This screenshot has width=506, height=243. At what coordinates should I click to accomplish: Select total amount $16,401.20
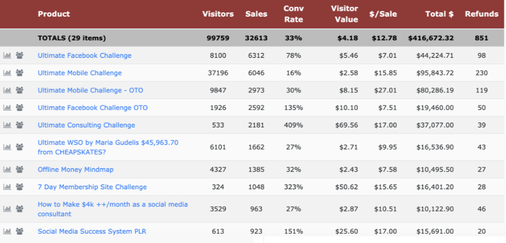tap(435, 187)
